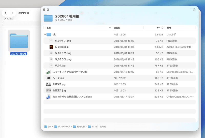The image size is (205, 138).
Task: Click the 会議室2.jpg thumbnail icon
Action: pos(49,90)
